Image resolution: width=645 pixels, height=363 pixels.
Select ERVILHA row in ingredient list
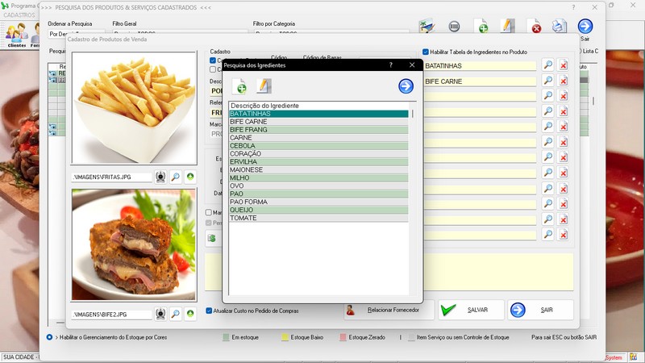tap(318, 162)
